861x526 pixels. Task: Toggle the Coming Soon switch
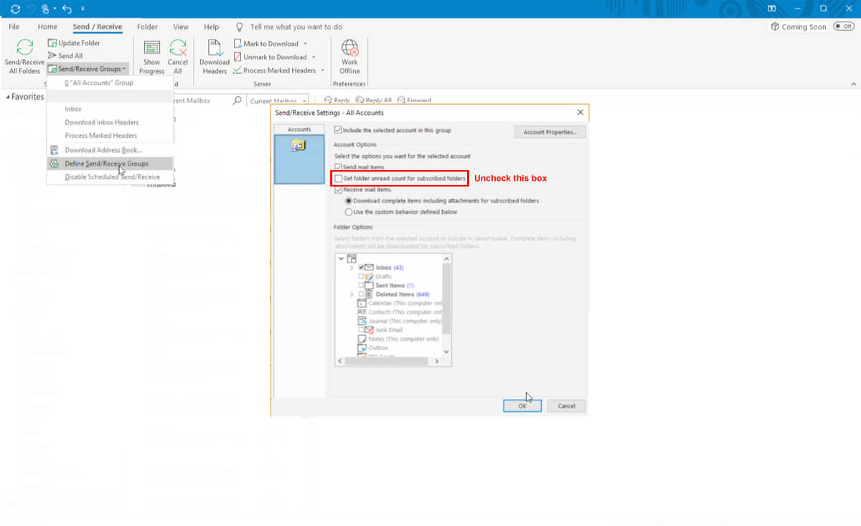point(843,27)
